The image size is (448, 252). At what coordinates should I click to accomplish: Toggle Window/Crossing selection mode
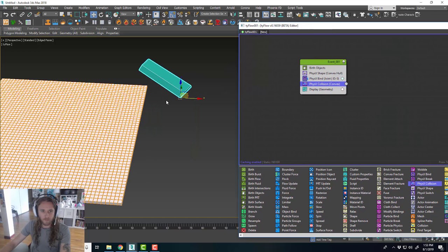[x=84, y=14]
